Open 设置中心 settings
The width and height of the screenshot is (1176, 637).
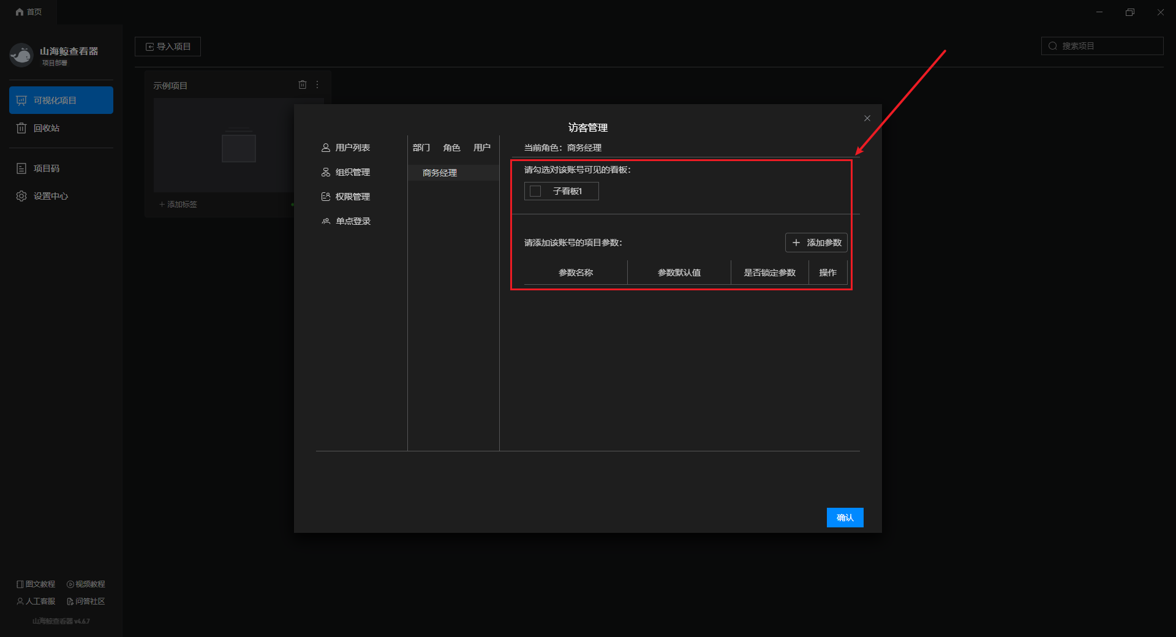click(50, 196)
